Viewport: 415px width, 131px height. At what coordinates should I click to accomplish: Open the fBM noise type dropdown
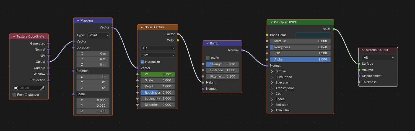click(158, 55)
